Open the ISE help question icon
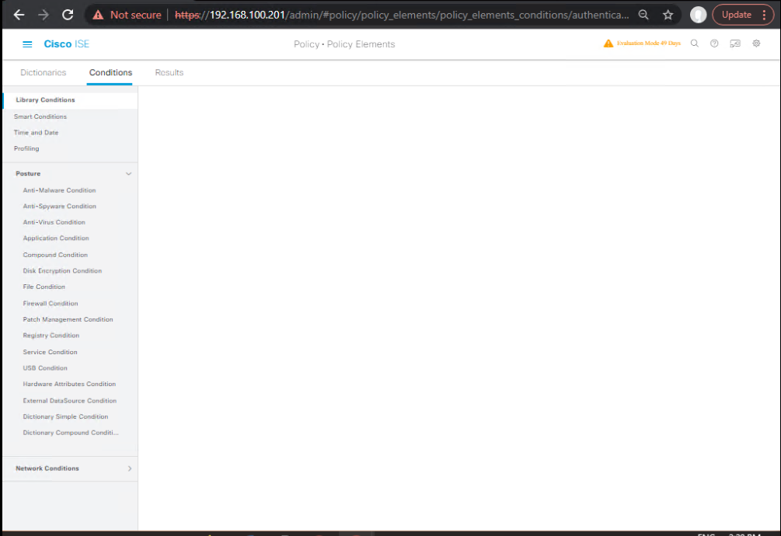The image size is (781, 536). [714, 44]
